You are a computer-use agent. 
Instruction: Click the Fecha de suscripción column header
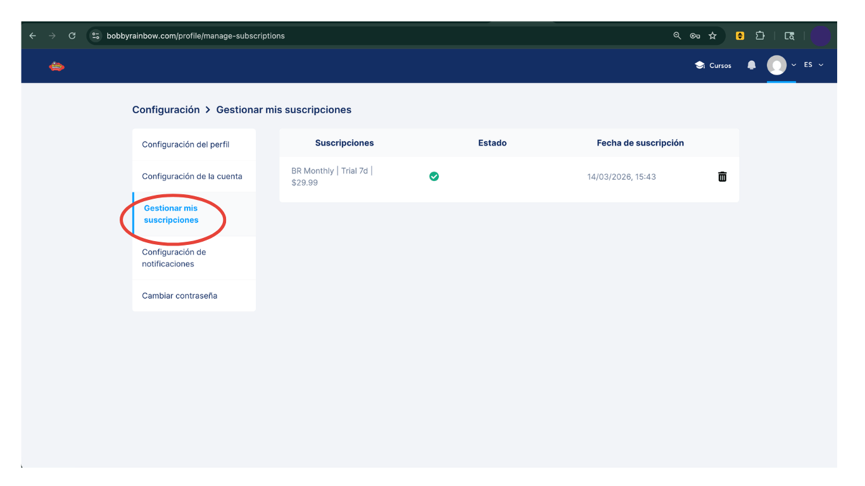click(640, 143)
